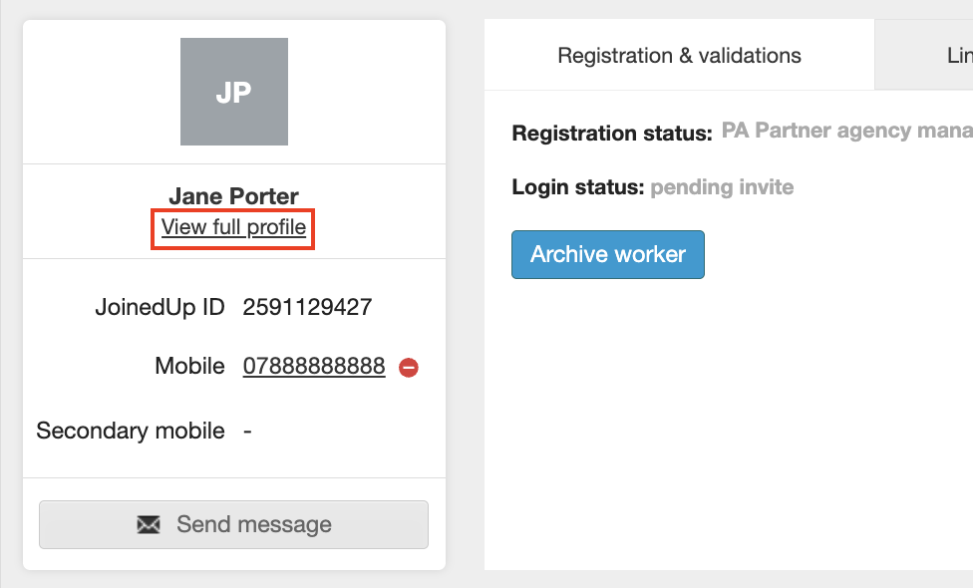This screenshot has width=973, height=588.
Task: Click the Login status label
Action: pos(577,187)
